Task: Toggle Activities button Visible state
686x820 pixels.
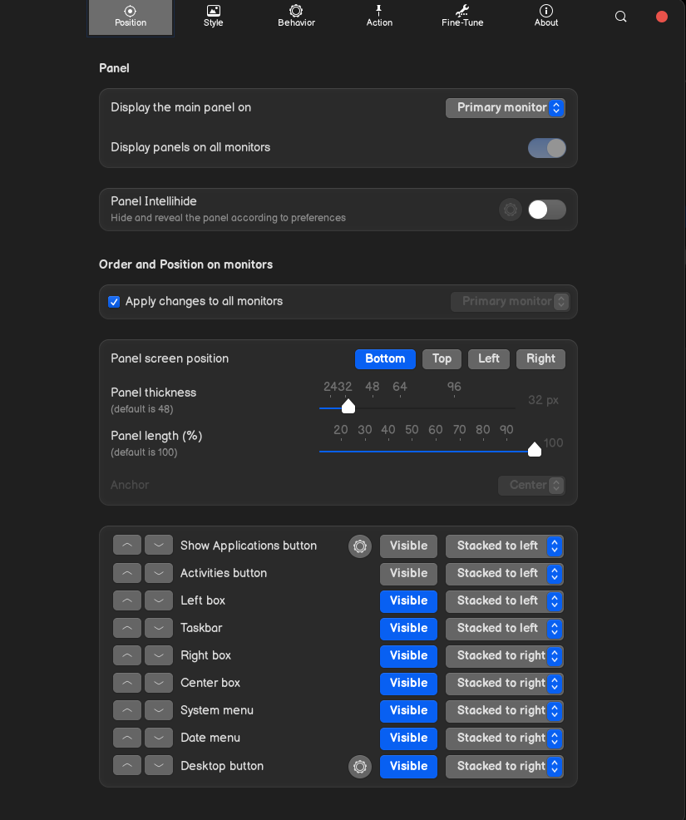Action: [408, 574]
